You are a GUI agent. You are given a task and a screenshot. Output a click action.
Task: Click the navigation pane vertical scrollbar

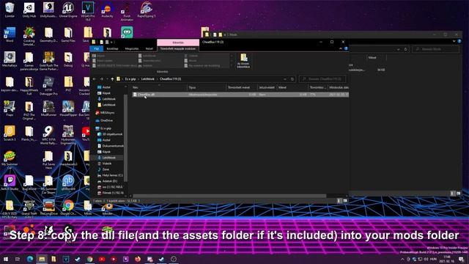tap(126, 138)
